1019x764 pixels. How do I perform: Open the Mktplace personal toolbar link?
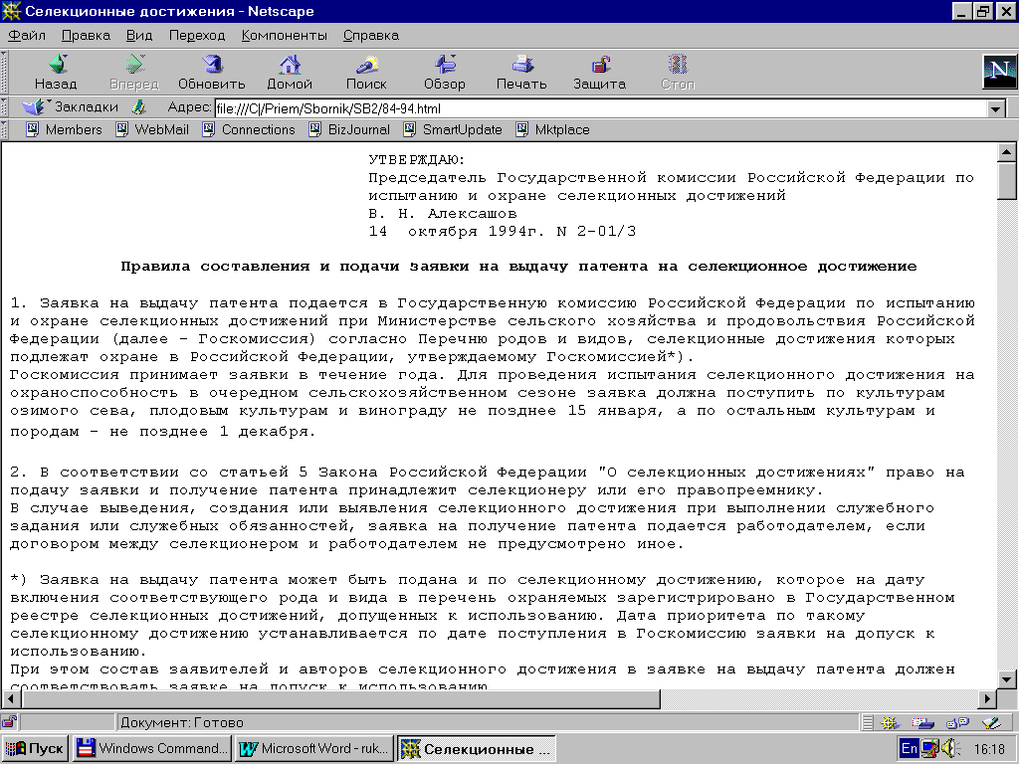point(553,129)
